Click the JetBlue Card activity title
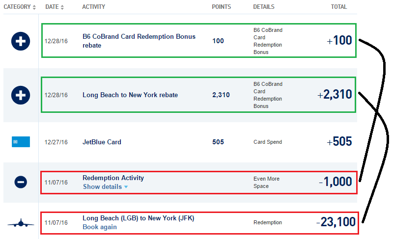Image resolution: width=393 pixels, height=239 pixels. click(x=102, y=142)
